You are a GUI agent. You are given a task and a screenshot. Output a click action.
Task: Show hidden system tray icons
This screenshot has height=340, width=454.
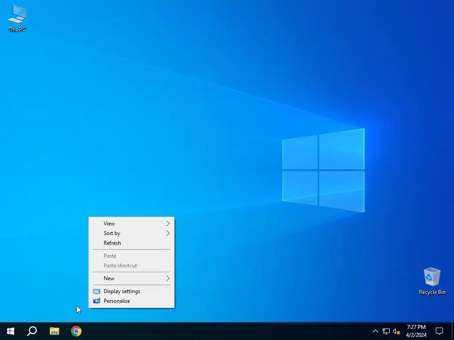point(375,331)
